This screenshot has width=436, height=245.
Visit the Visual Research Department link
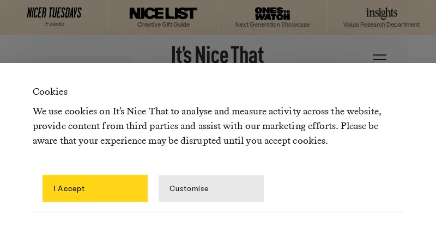(x=381, y=24)
